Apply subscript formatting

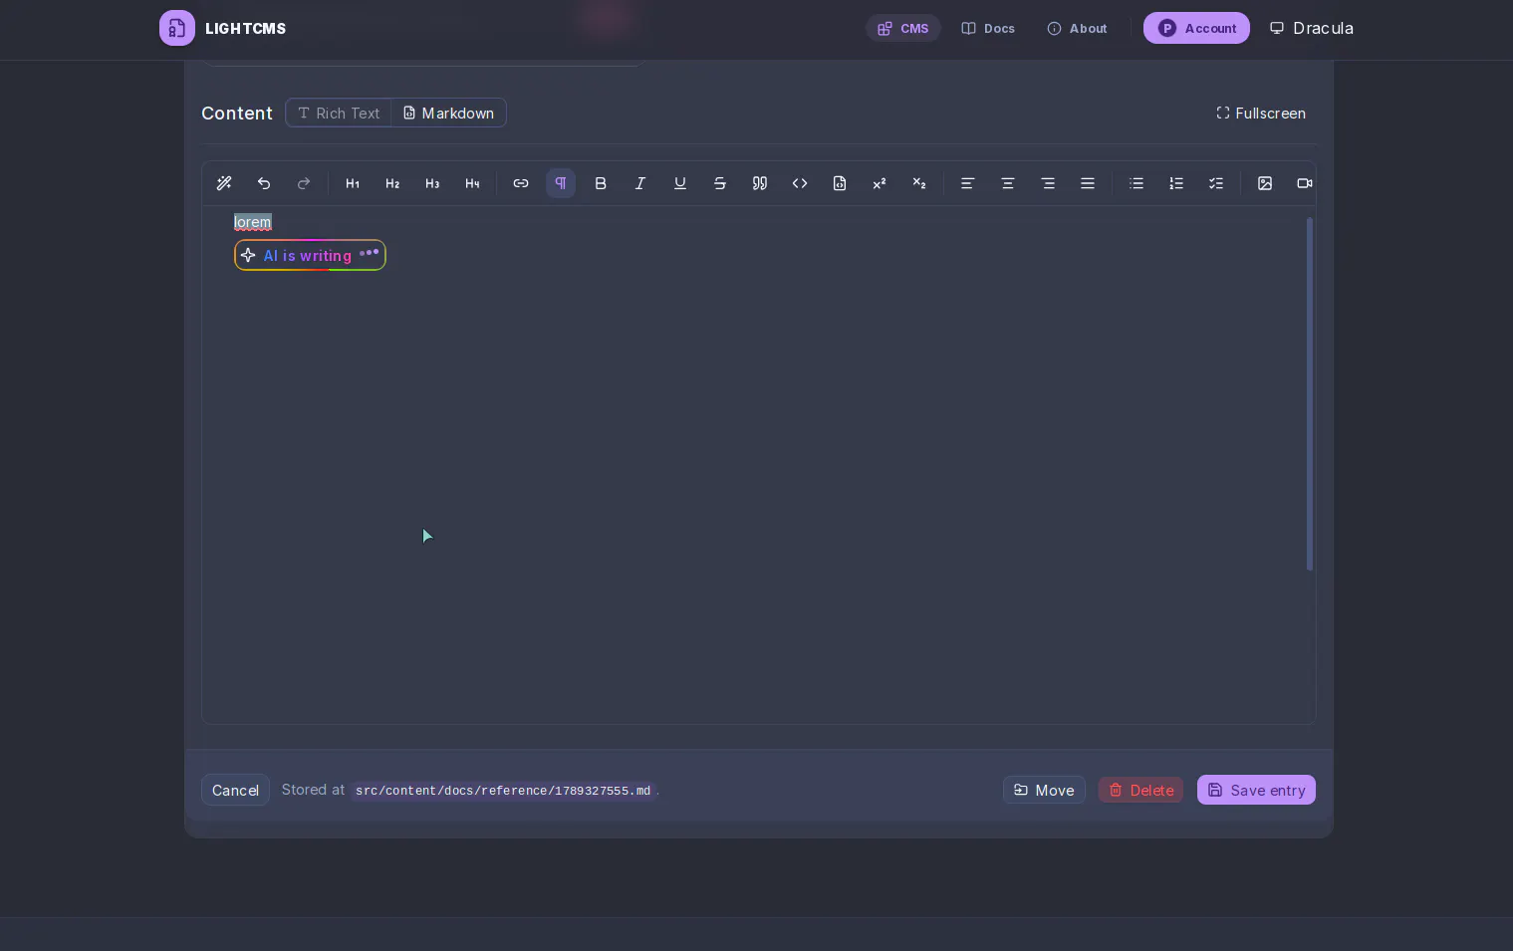click(919, 183)
